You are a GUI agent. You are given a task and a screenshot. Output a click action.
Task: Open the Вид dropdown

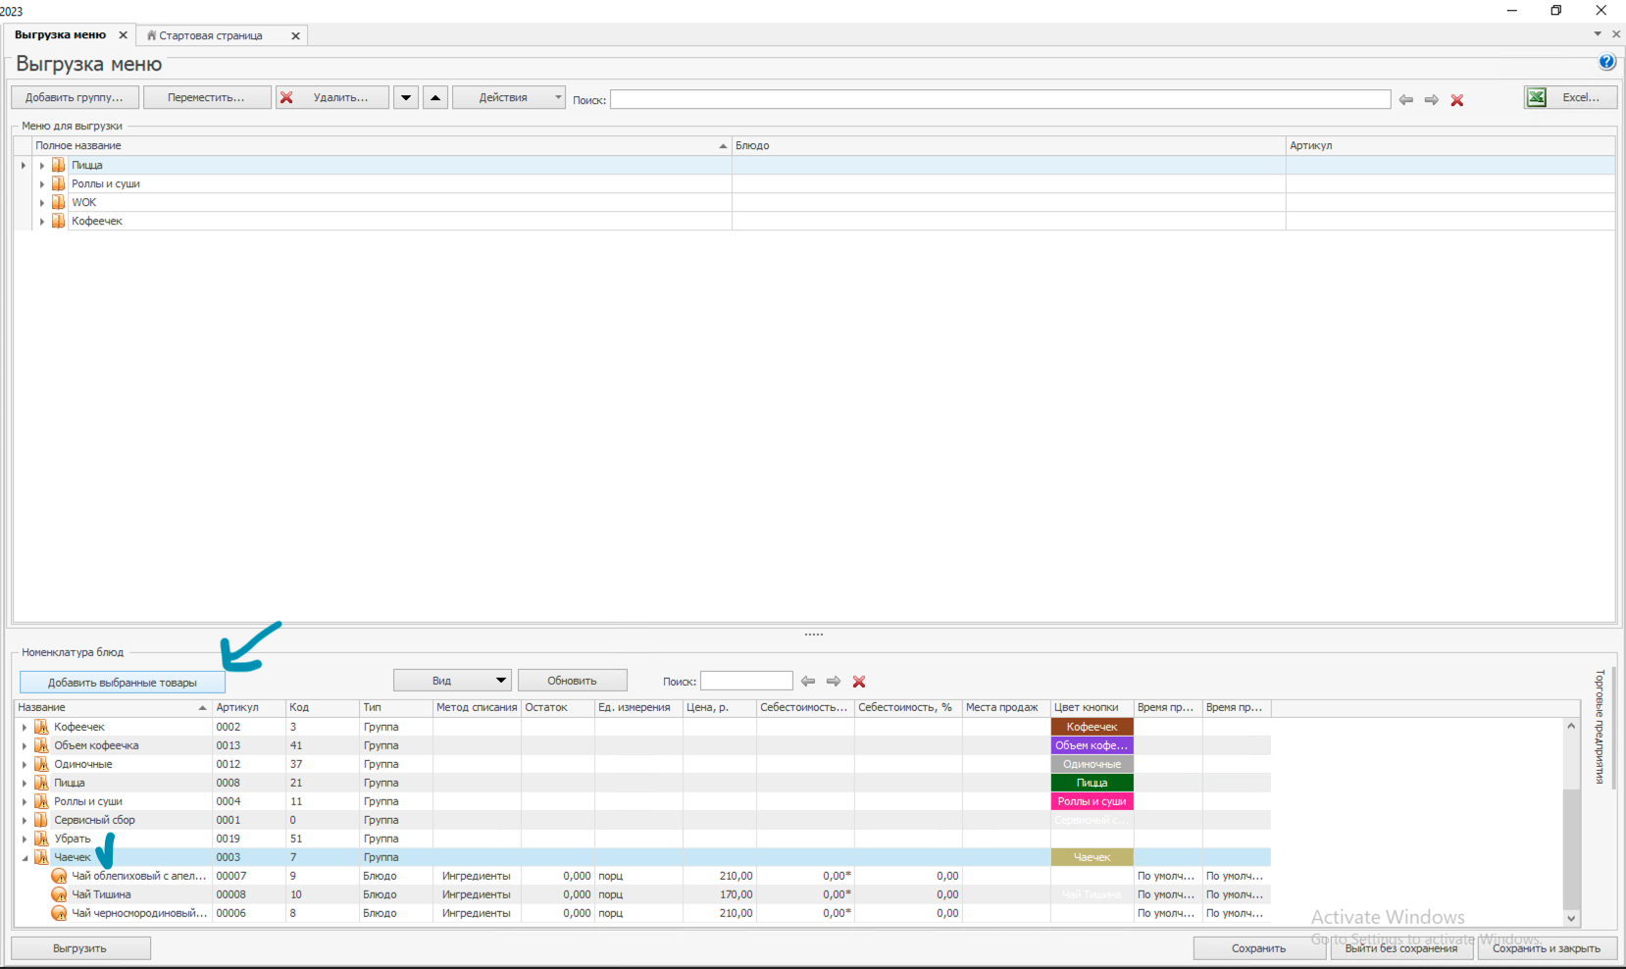coord(452,681)
